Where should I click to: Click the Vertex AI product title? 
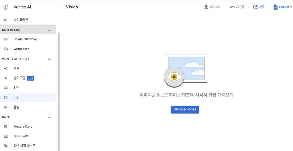tap(22, 7)
